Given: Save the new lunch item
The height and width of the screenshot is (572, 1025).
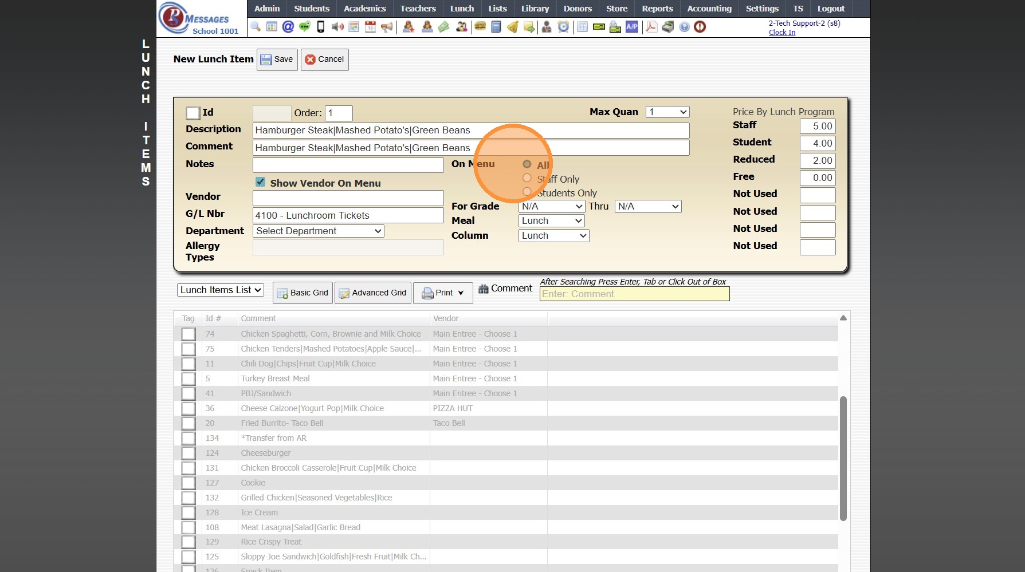Looking at the screenshot, I should (x=277, y=60).
